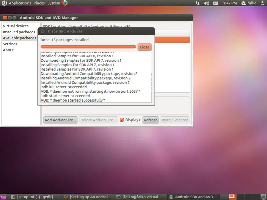Click the orange workspace switcher square
Viewport: 267px width, 200px height.
click(x=232, y=197)
